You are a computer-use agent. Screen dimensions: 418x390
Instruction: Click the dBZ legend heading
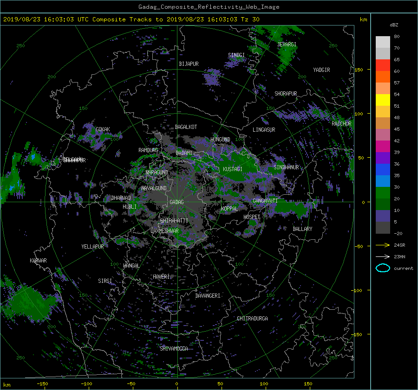394,25
